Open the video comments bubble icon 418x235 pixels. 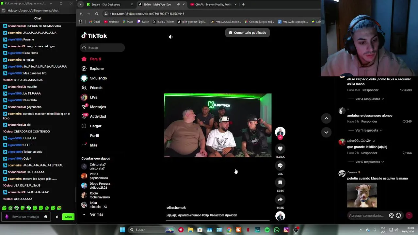pyautogui.click(x=280, y=165)
